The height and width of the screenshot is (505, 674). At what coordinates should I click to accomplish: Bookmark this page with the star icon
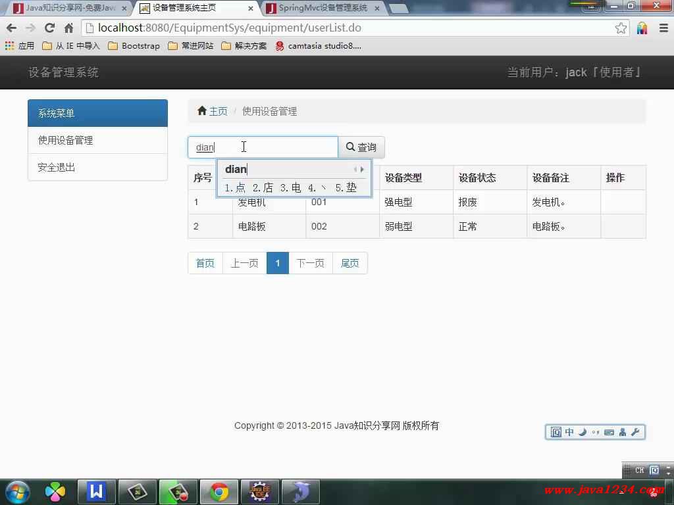click(621, 28)
